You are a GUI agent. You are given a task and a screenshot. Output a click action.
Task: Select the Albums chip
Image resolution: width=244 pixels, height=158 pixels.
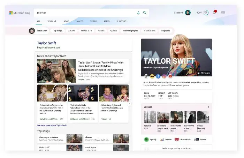(x=71, y=31)
